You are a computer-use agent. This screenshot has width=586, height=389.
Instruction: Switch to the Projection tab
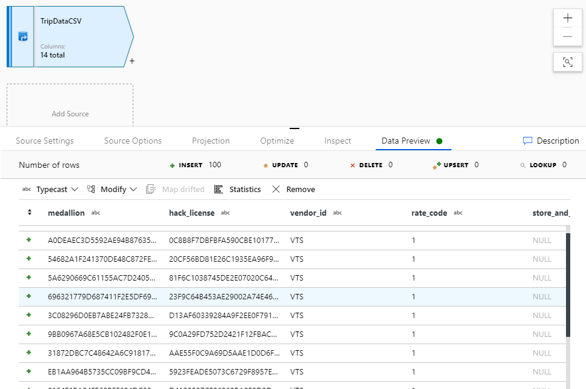point(211,141)
